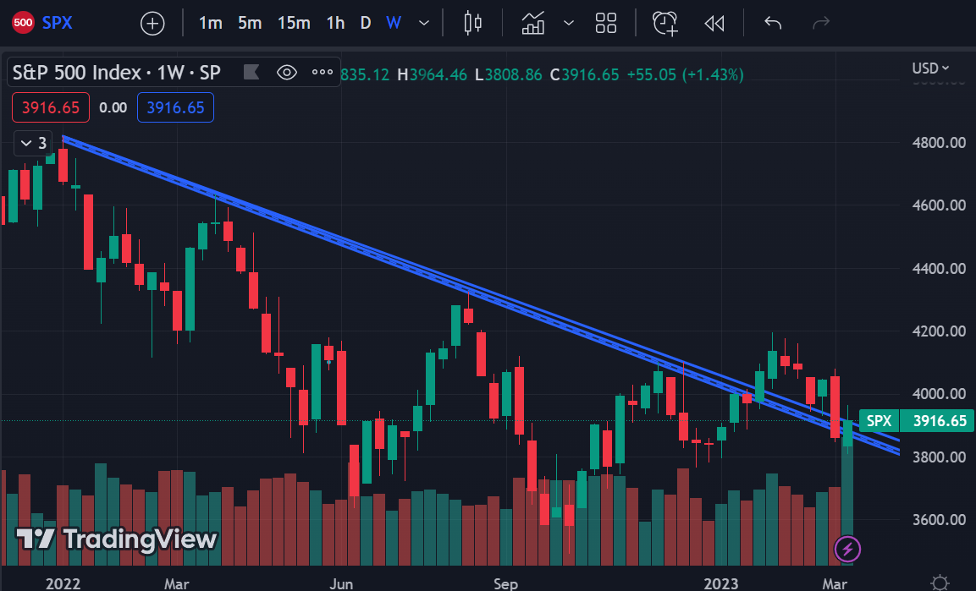Screen dimensions: 976x591
Task: Click the 4600.00 price axis label
Action: coord(939,205)
